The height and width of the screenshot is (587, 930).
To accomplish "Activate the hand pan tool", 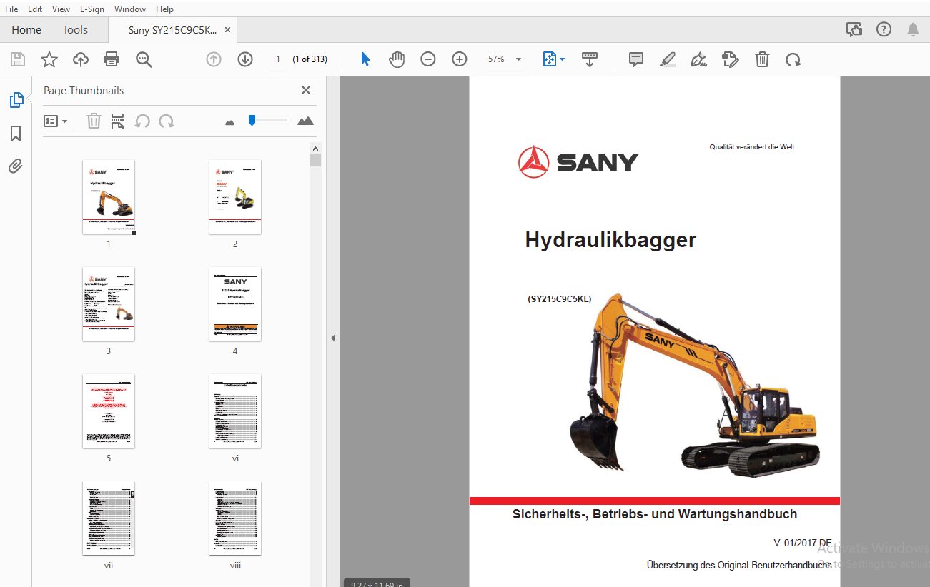I will point(397,59).
